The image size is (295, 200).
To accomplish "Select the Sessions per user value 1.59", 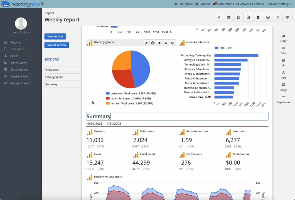I will click(x=186, y=140).
